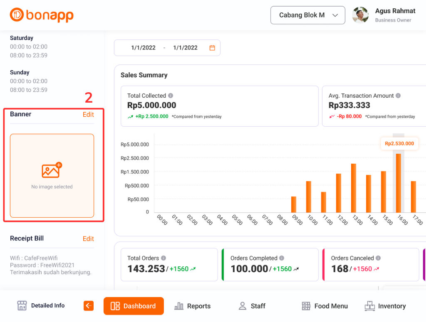Open the Staff tab
This screenshot has width=426, height=322.
click(252, 306)
